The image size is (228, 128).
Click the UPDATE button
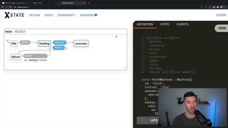coord(147,120)
